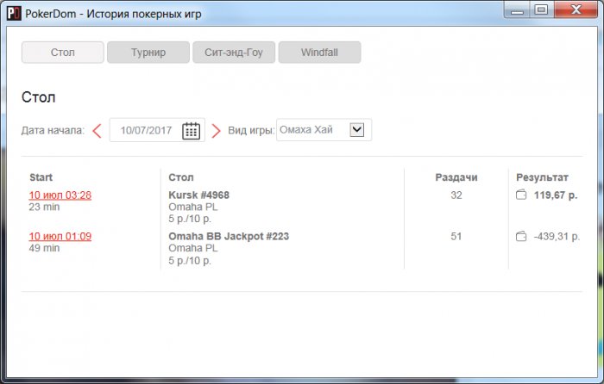This screenshot has width=604, height=384.
Task: Open the Windfall tab
Action: (320, 53)
